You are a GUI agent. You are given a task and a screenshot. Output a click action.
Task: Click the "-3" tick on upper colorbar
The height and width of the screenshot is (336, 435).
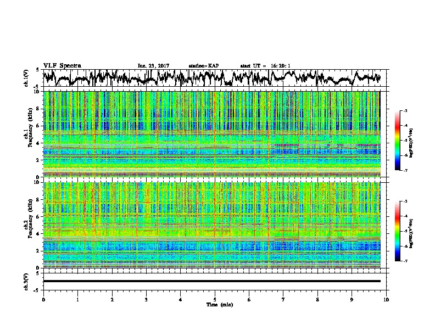click(x=405, y=110)
